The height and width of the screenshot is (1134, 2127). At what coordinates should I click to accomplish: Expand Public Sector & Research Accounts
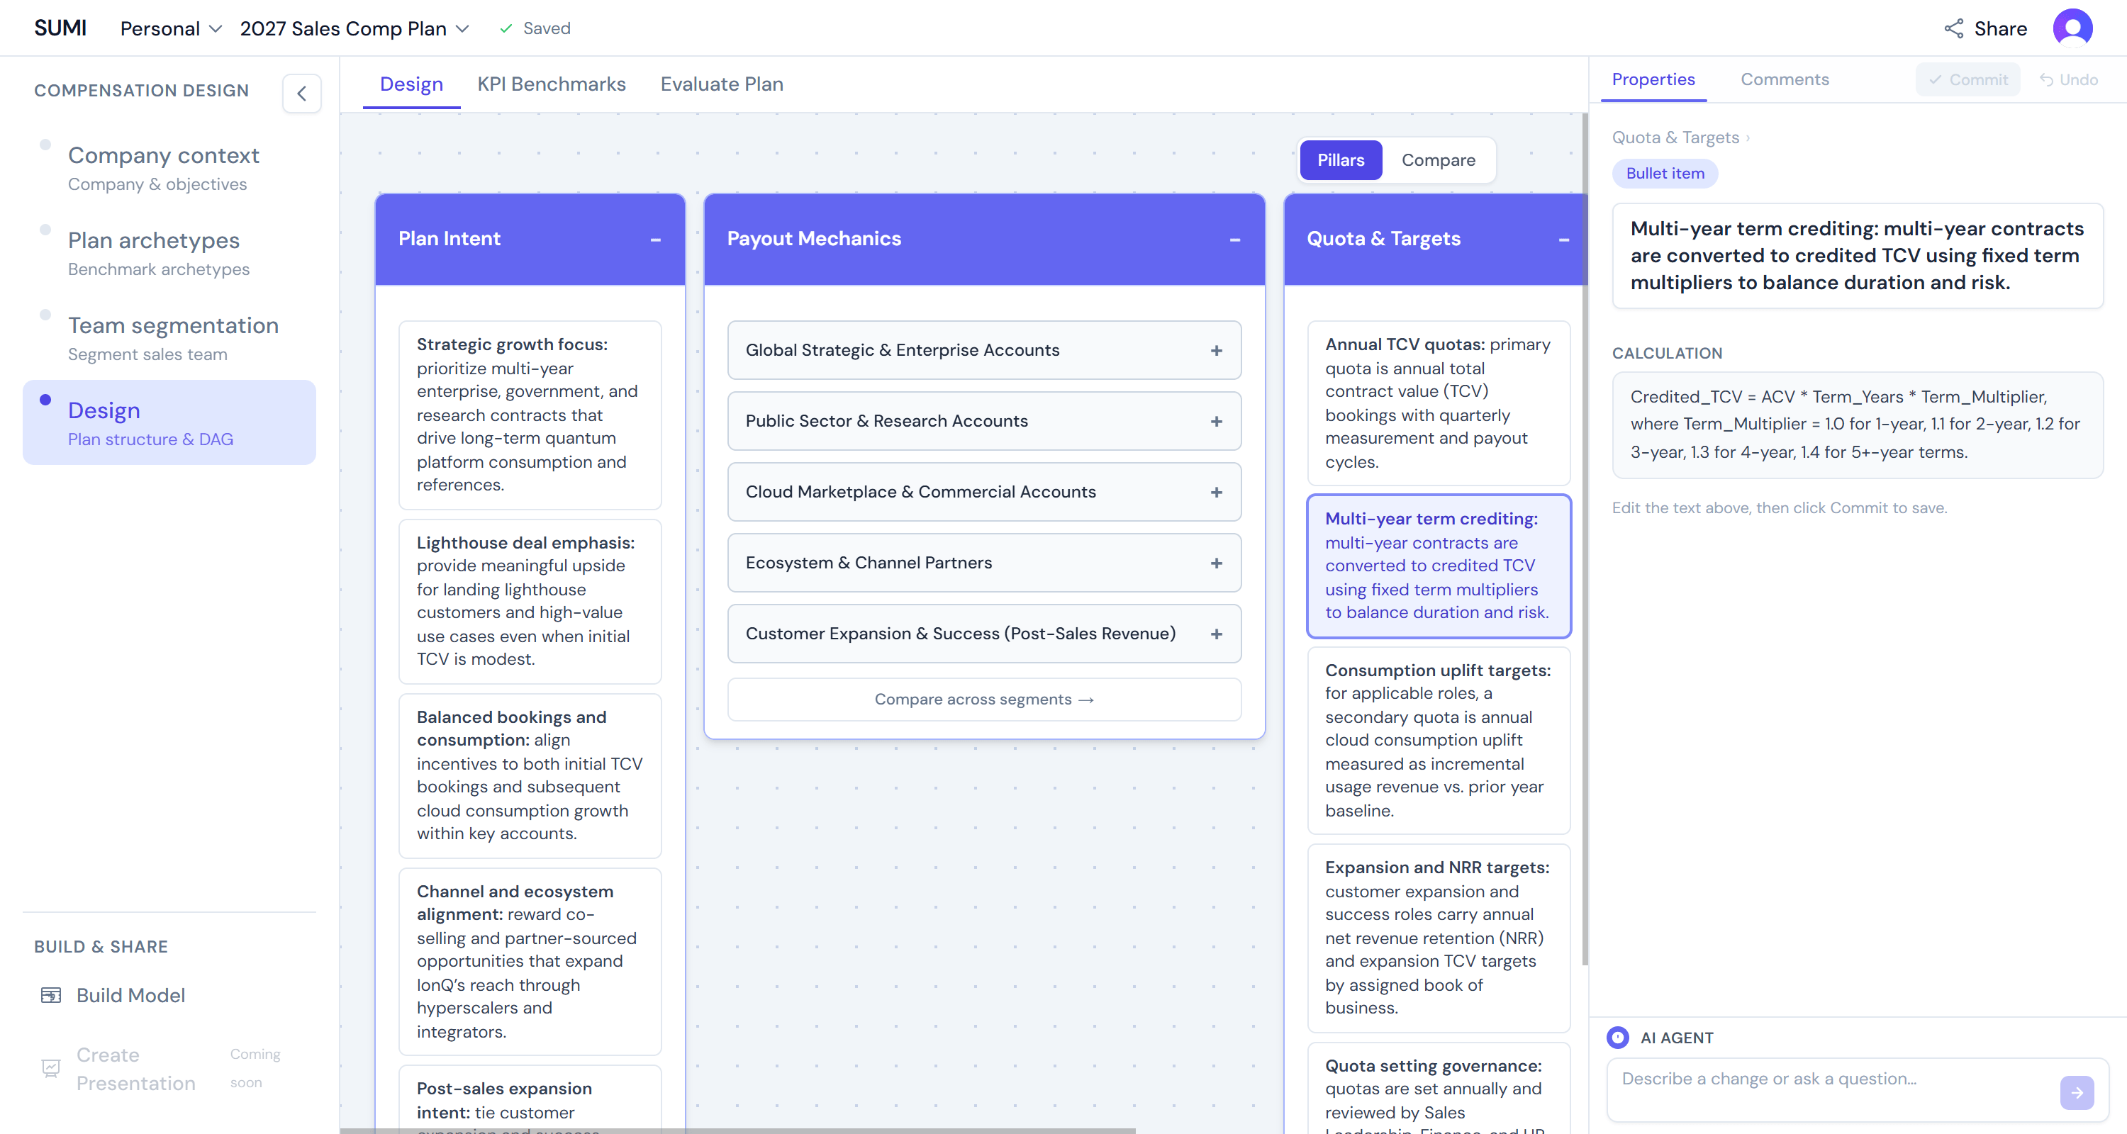tap(1216, 422)
